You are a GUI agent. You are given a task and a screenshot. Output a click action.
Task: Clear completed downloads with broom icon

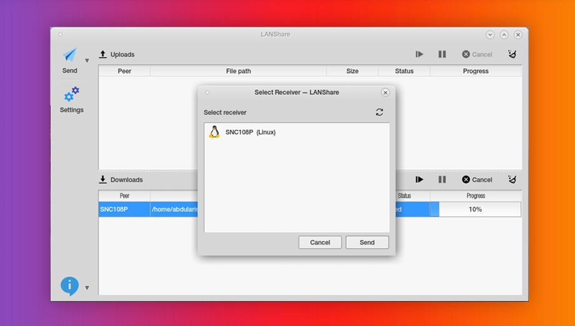point(512,179)
